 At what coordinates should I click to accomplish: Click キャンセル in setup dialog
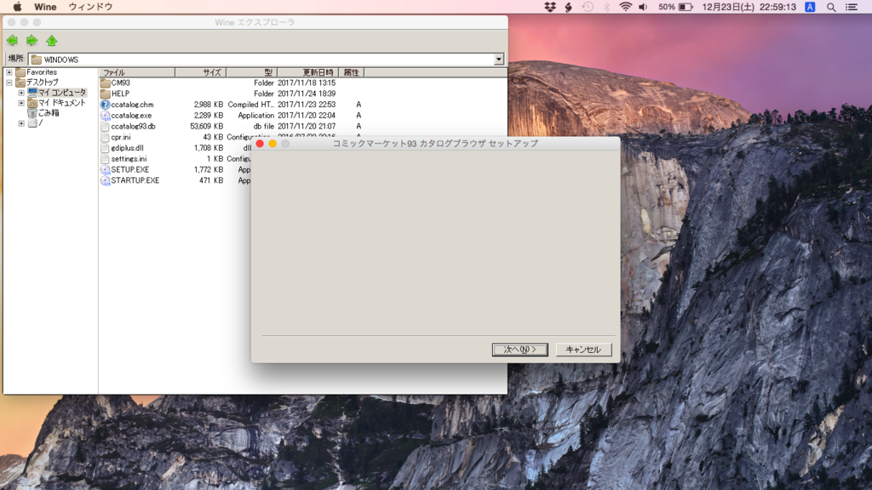[x=583, y=350]
